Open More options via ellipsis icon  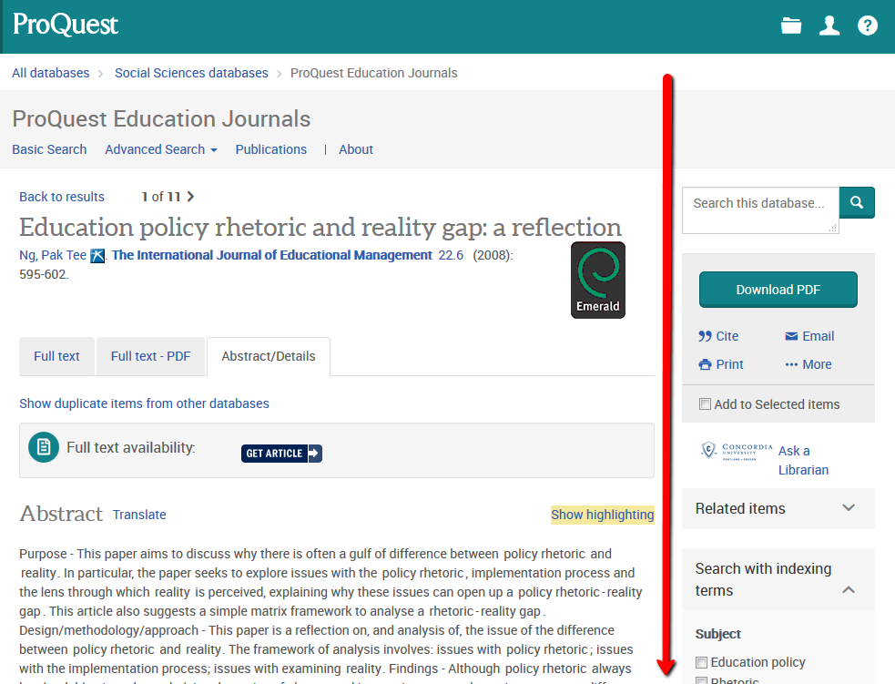[x=790, y=364]
